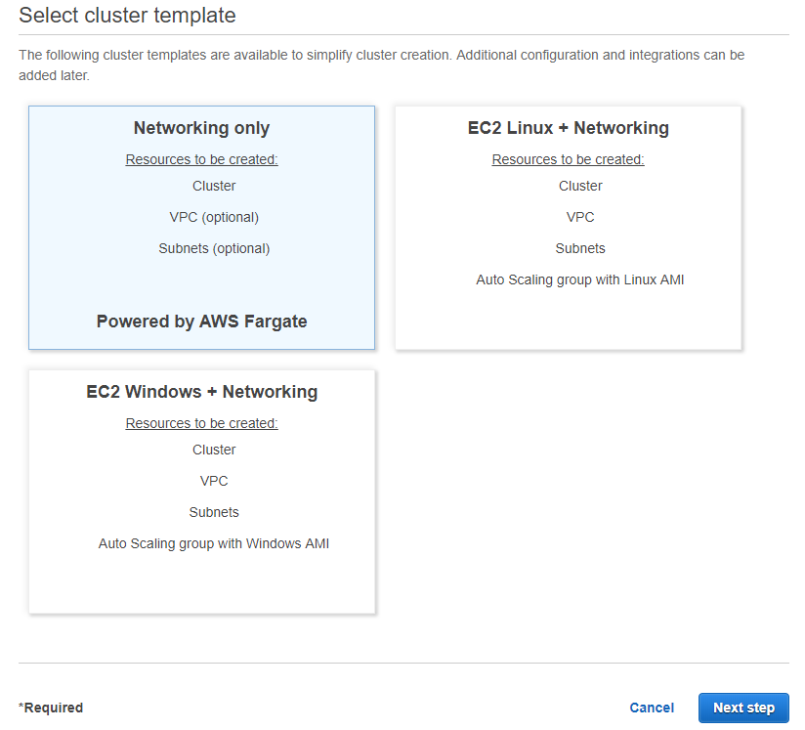The image size is (805, 730).
Task: Select the EC2 Linux + Networking template
Action: (x=568, y=228)
